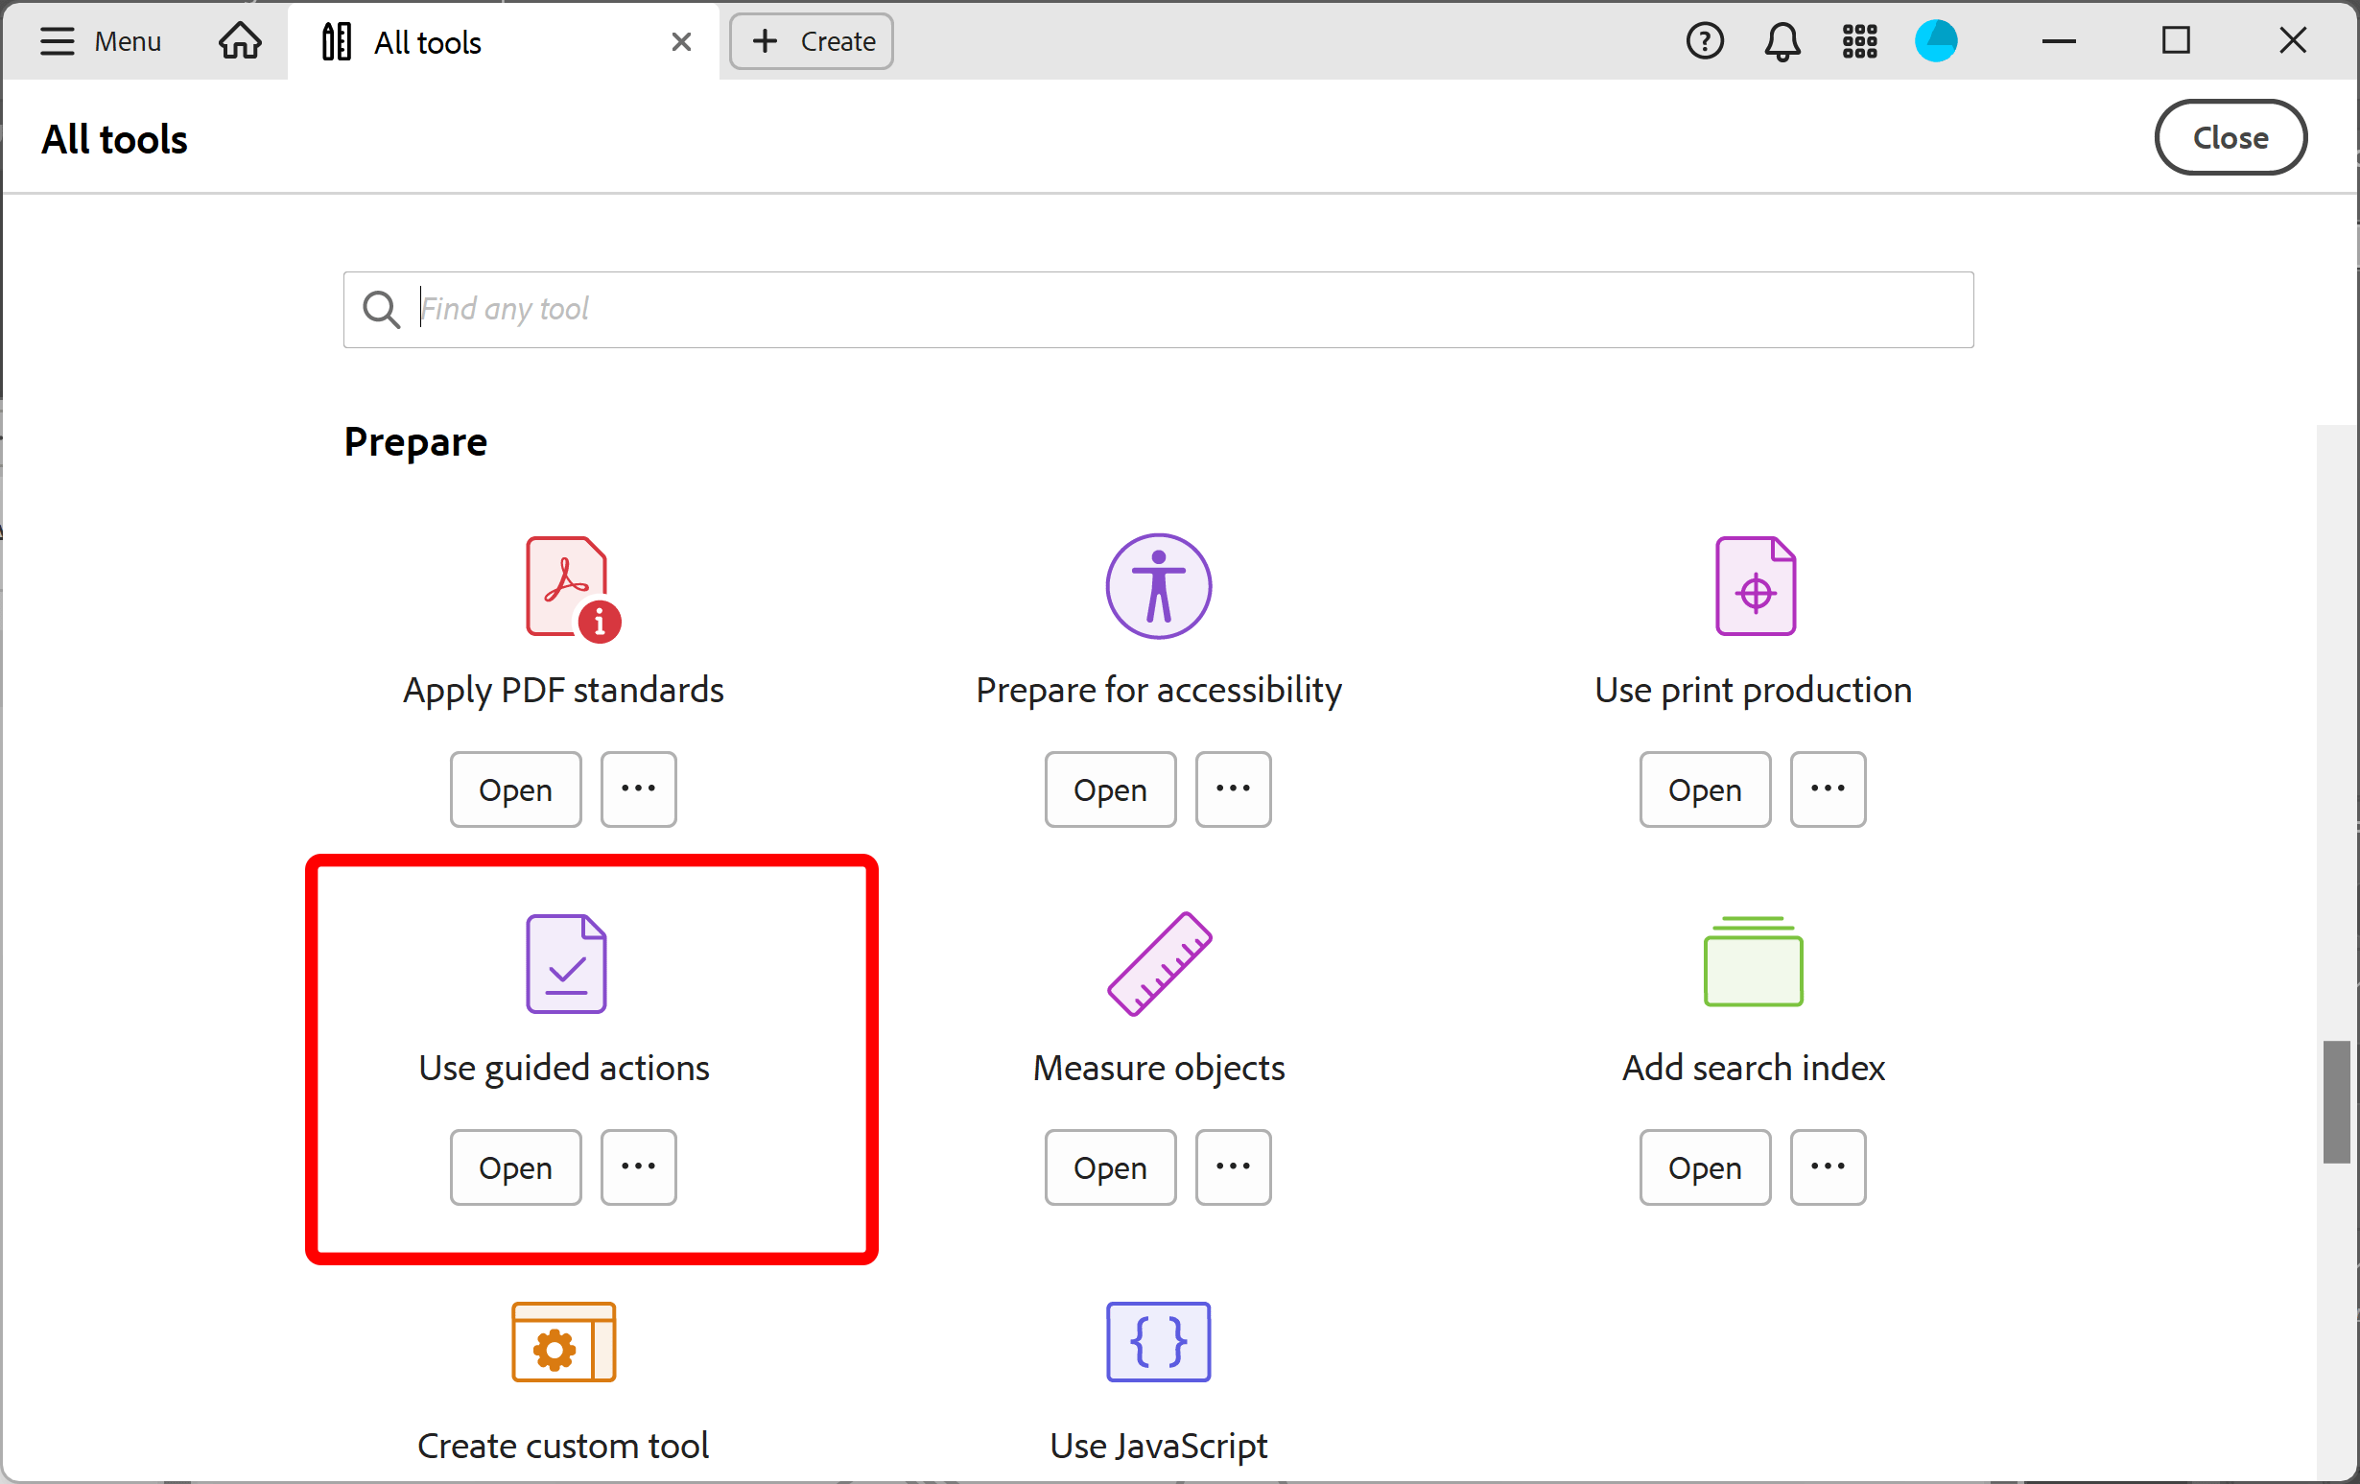Click the vertical scrollbar thumb
Screen dimensions: 2360x1484
[x=2335, y=1101]
